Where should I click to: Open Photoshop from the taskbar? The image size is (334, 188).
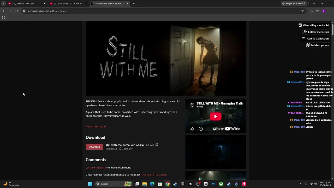point(213,184)
